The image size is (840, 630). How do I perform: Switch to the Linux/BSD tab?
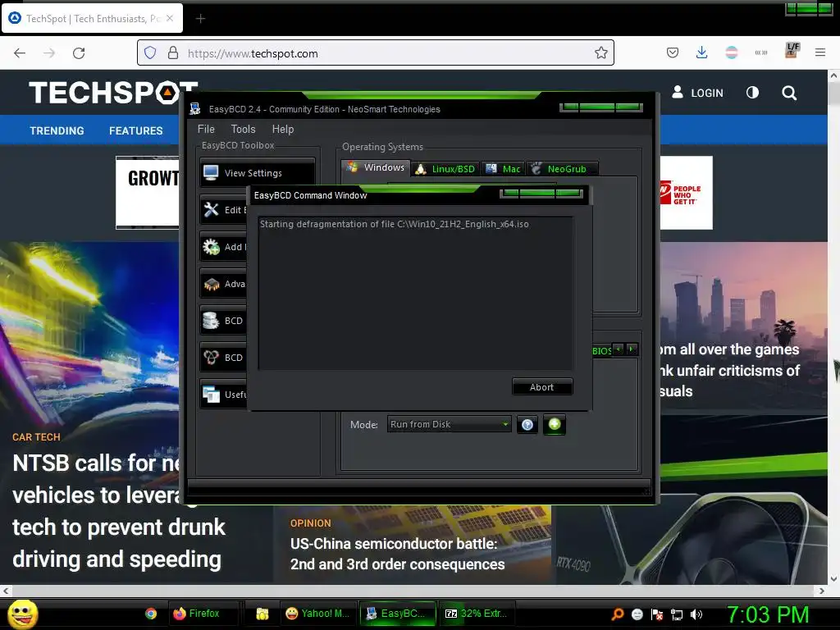pos(445,169)
